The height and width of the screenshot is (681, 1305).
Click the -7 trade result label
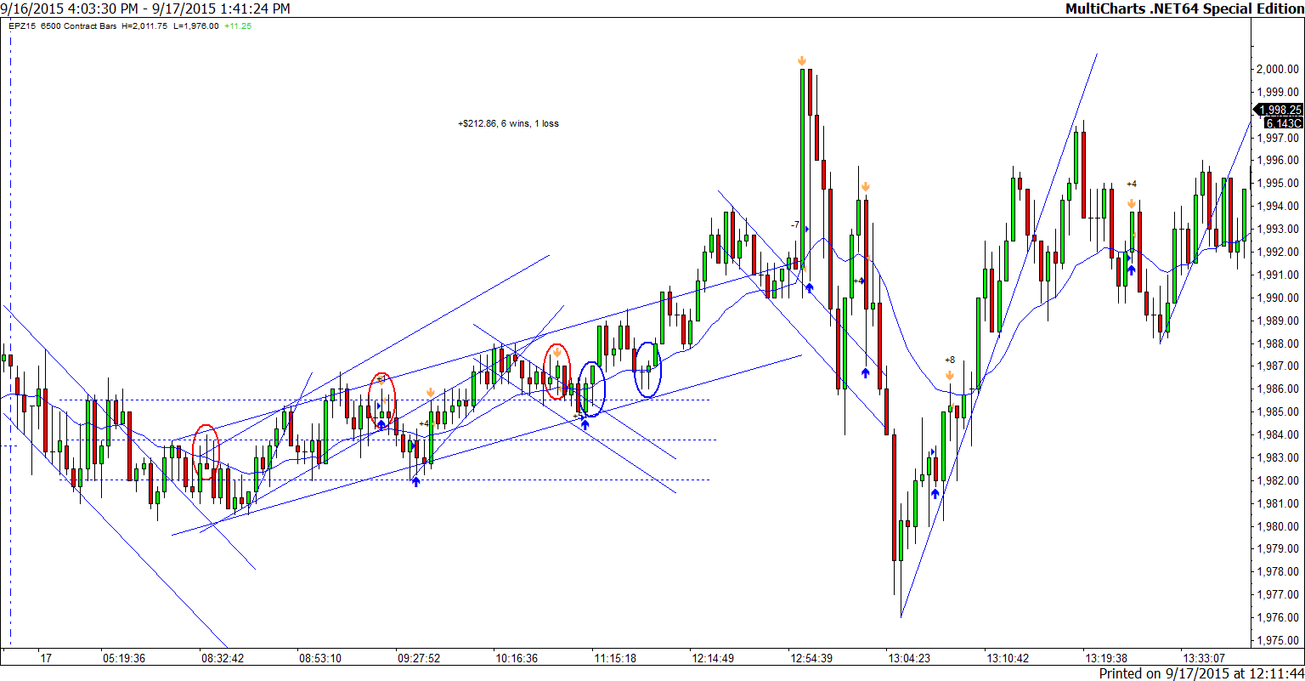click(x=795, y=225)
